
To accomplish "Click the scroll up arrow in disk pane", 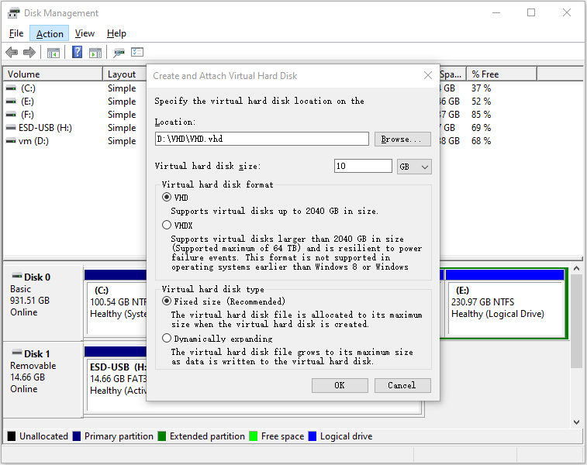I will 576,268.
